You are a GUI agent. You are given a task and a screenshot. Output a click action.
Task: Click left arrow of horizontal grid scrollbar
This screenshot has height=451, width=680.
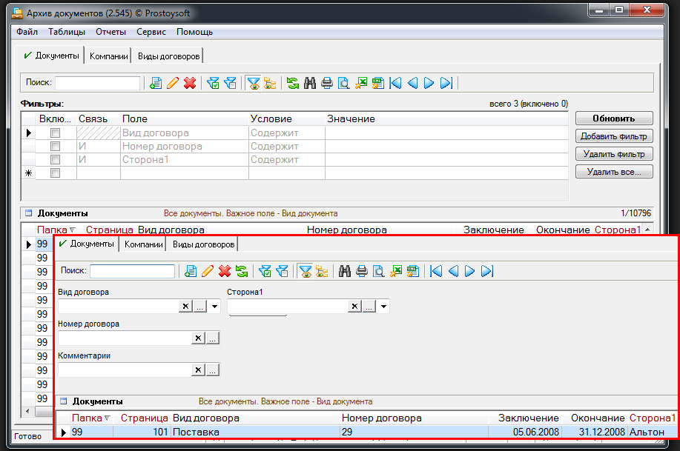click(x=28, y=410)
